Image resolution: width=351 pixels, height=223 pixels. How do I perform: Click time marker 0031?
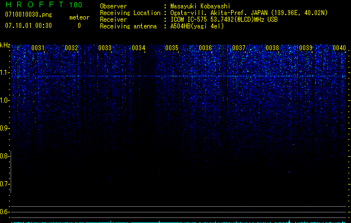tap(38, 48)
